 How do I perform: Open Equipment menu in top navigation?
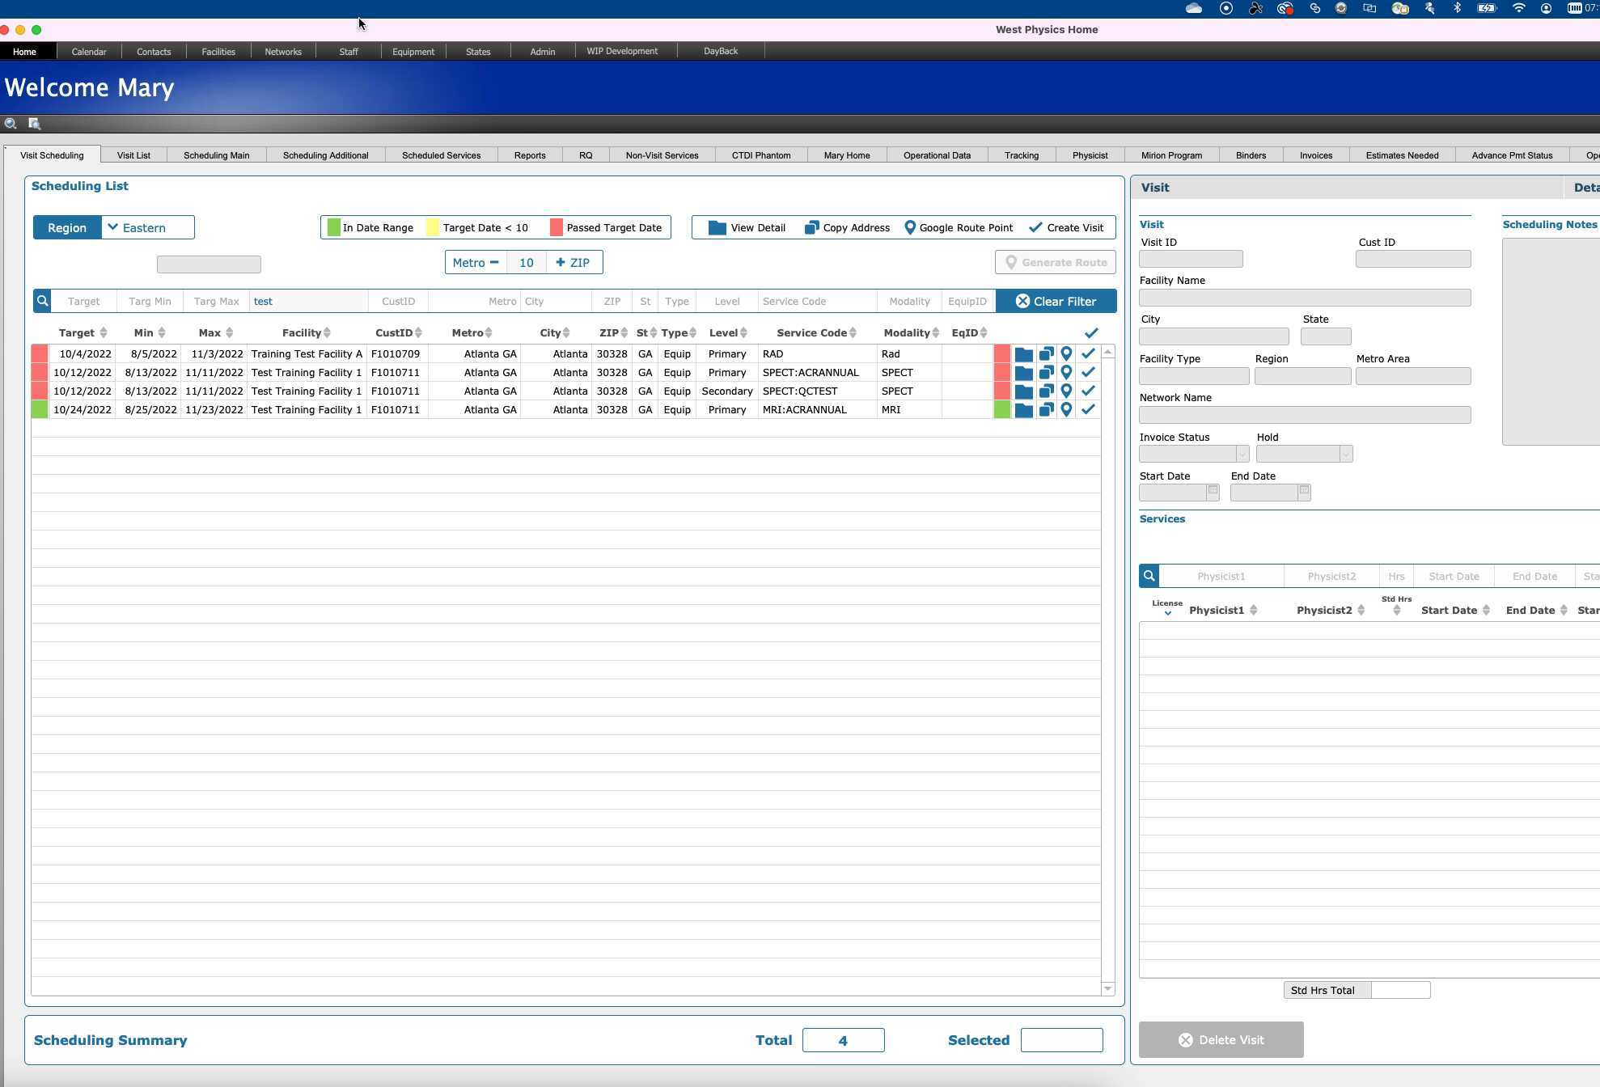click(413, 52)
